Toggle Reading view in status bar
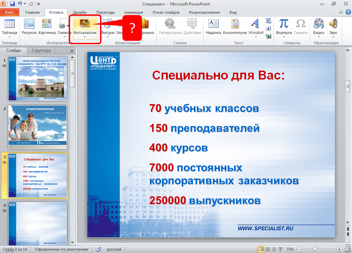 274,249
